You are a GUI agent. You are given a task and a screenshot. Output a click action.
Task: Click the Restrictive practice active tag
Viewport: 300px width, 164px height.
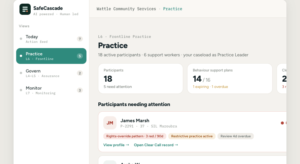(192, 136)
